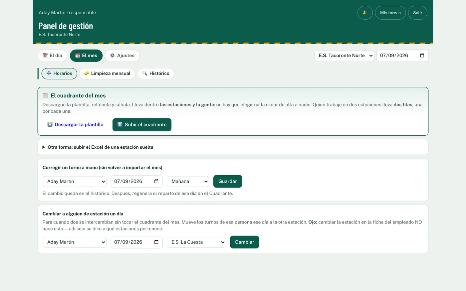This screenshot has height=291, width=466.
Task: Click 'E.S. Tacoronte Norte' subtitle under the panel title
Action: pyautogui.click(x=60, y=35)
